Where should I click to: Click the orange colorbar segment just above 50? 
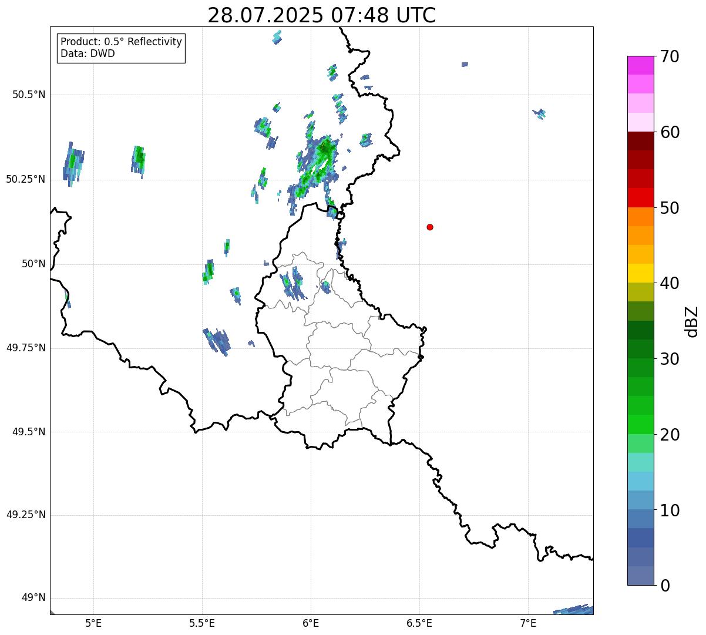click(640, 216)
